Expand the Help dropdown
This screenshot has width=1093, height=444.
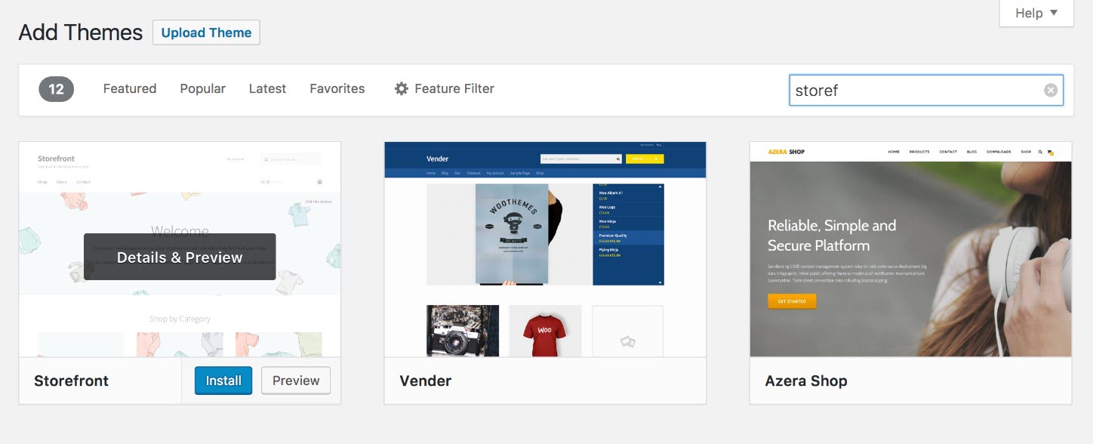pos(1036,14)
